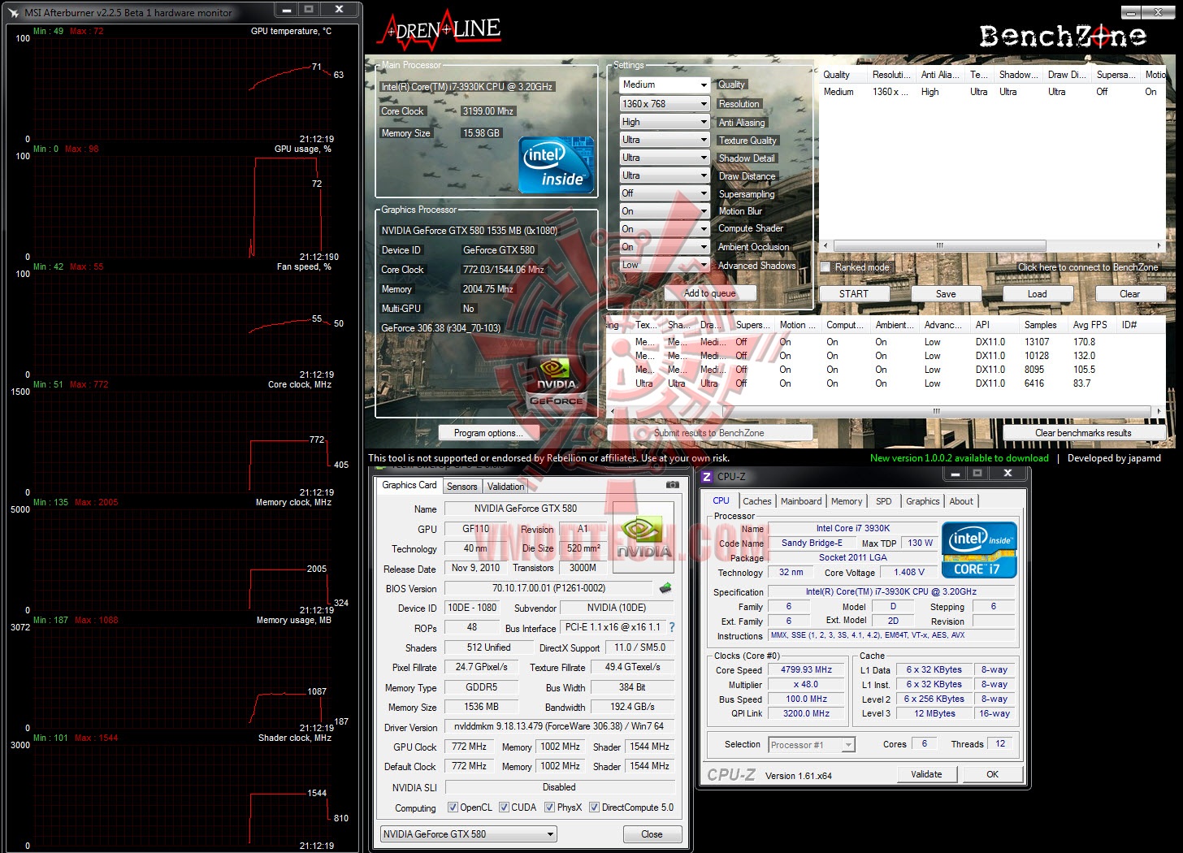
Task: Click the Save button in Adrenaline
Action: click(946, 294)
